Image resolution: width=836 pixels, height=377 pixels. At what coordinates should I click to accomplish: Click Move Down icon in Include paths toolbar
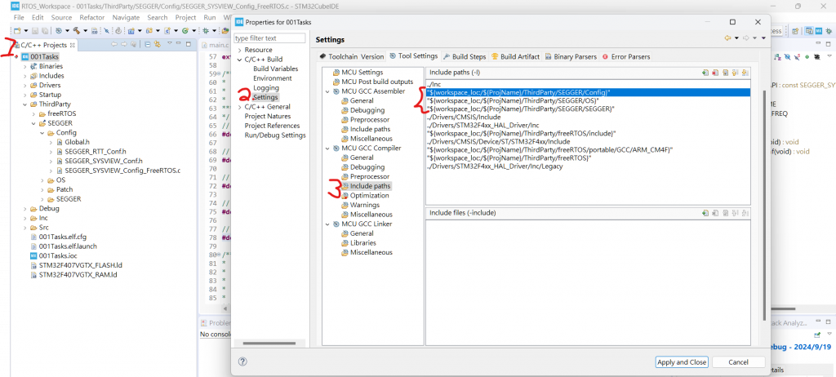(745, 73)
